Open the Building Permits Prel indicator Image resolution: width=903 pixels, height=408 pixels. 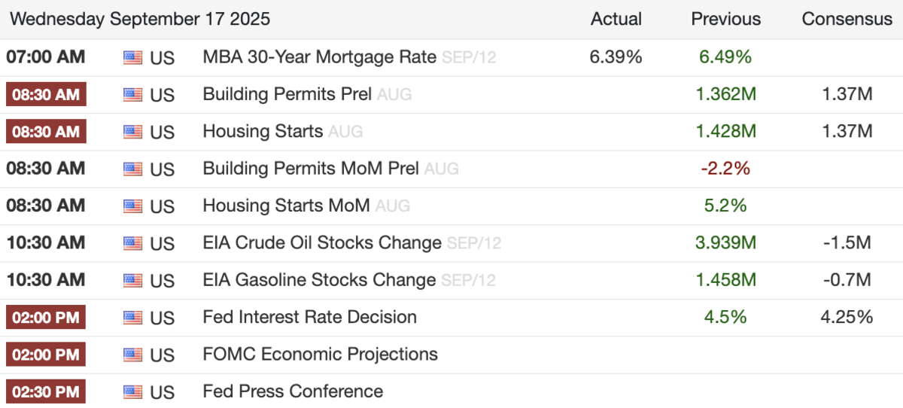coord(287,95)
